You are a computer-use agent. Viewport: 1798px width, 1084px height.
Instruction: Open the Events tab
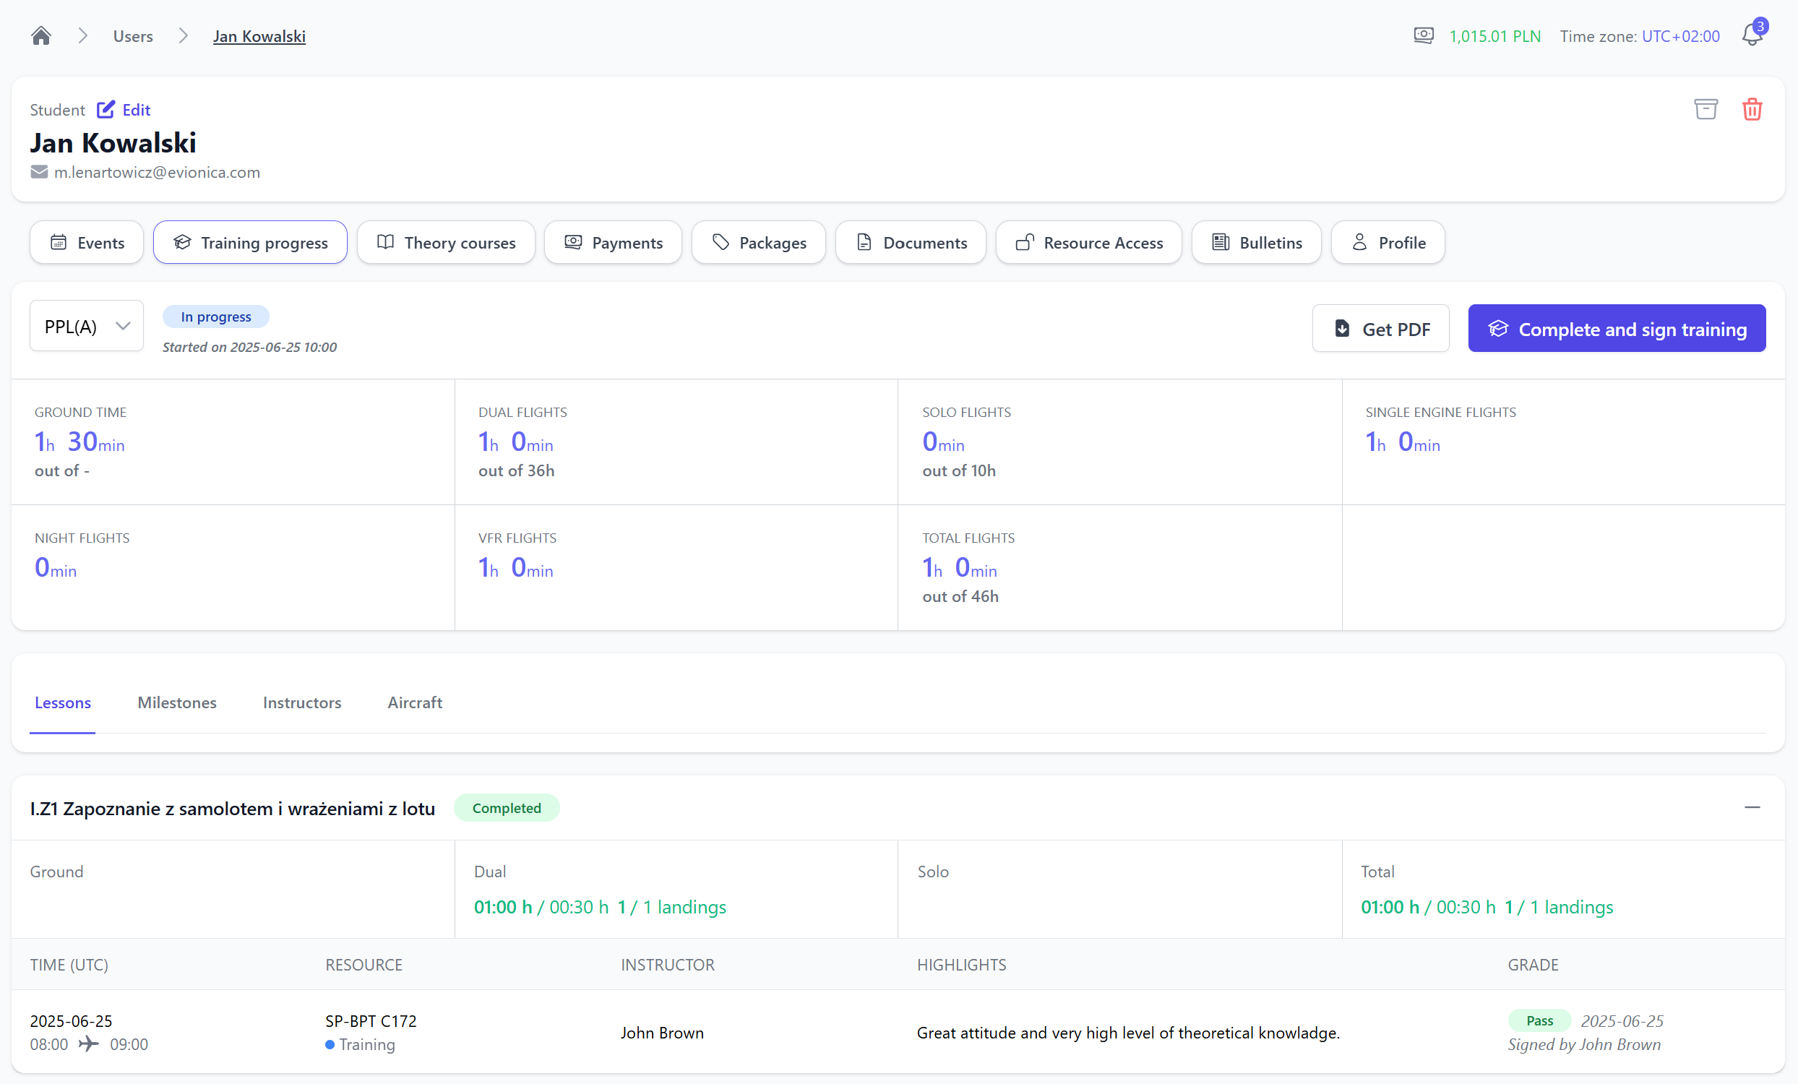coord(87,242)
